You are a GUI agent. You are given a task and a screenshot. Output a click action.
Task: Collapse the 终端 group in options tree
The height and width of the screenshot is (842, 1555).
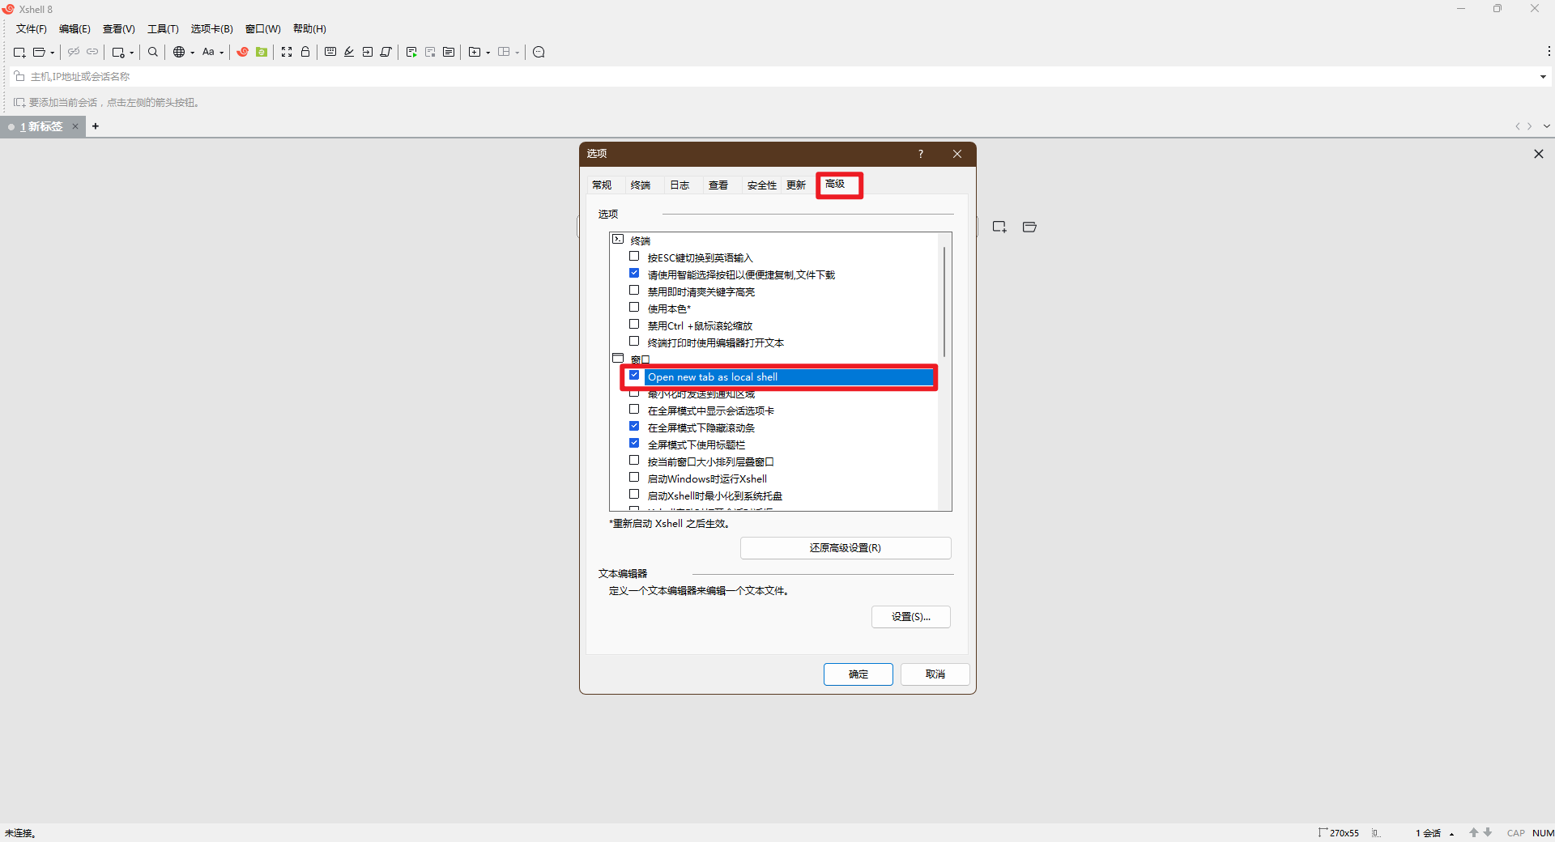pyautogui.click(x=618, y=240)
